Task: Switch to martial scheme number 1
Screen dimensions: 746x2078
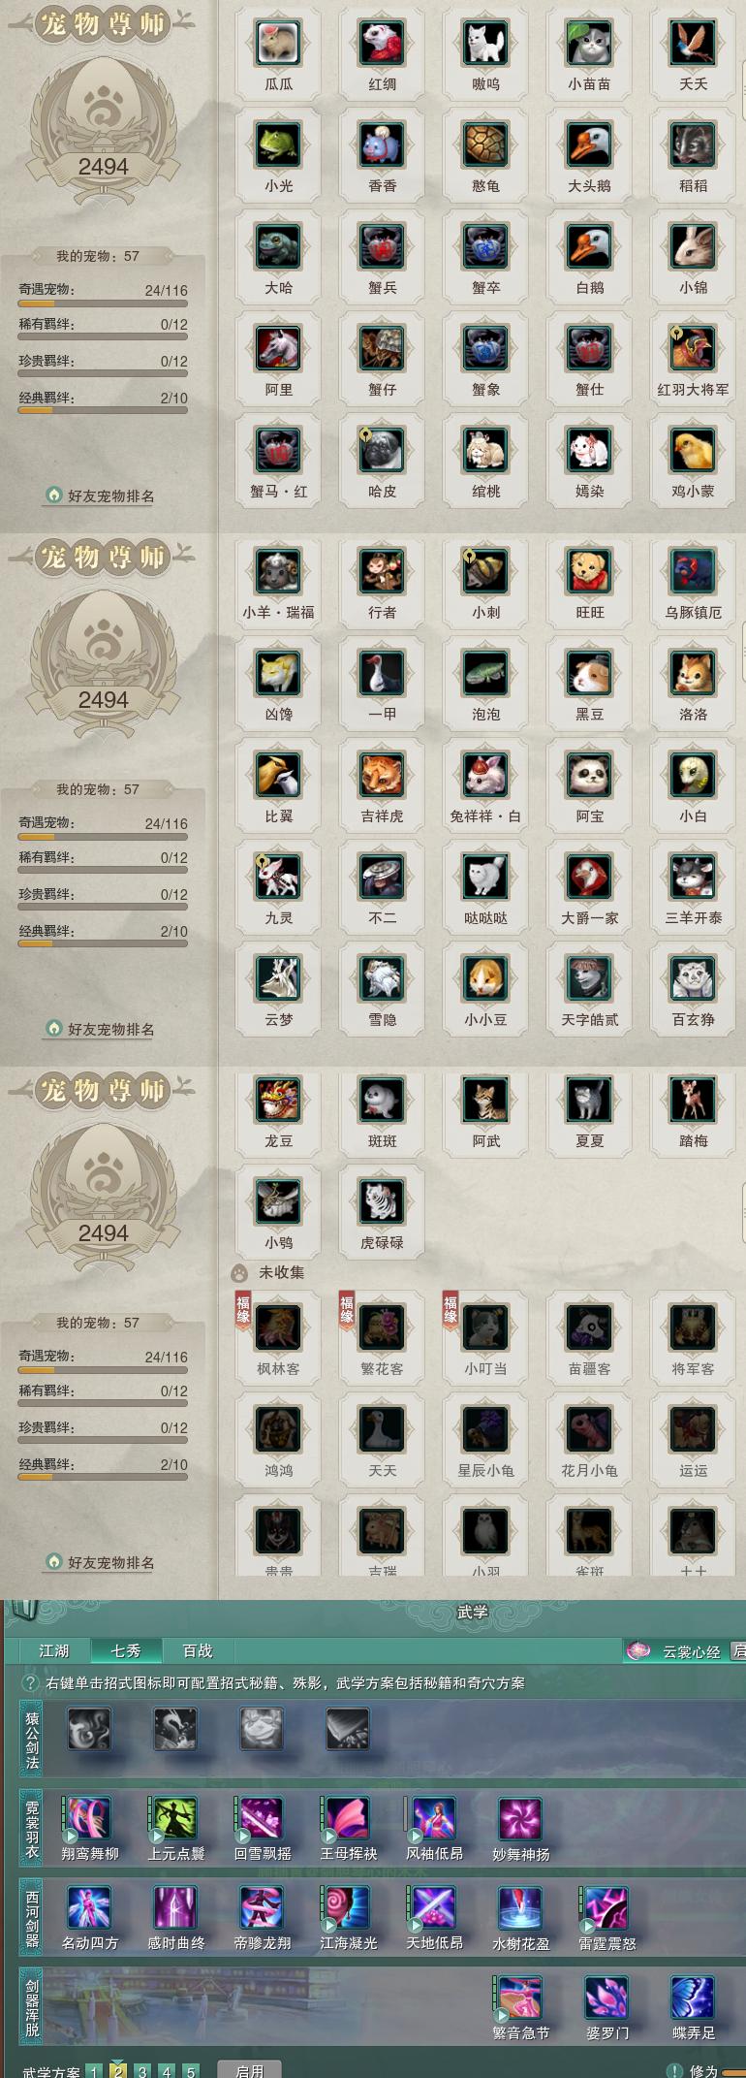Action: tap(94, 2071)
